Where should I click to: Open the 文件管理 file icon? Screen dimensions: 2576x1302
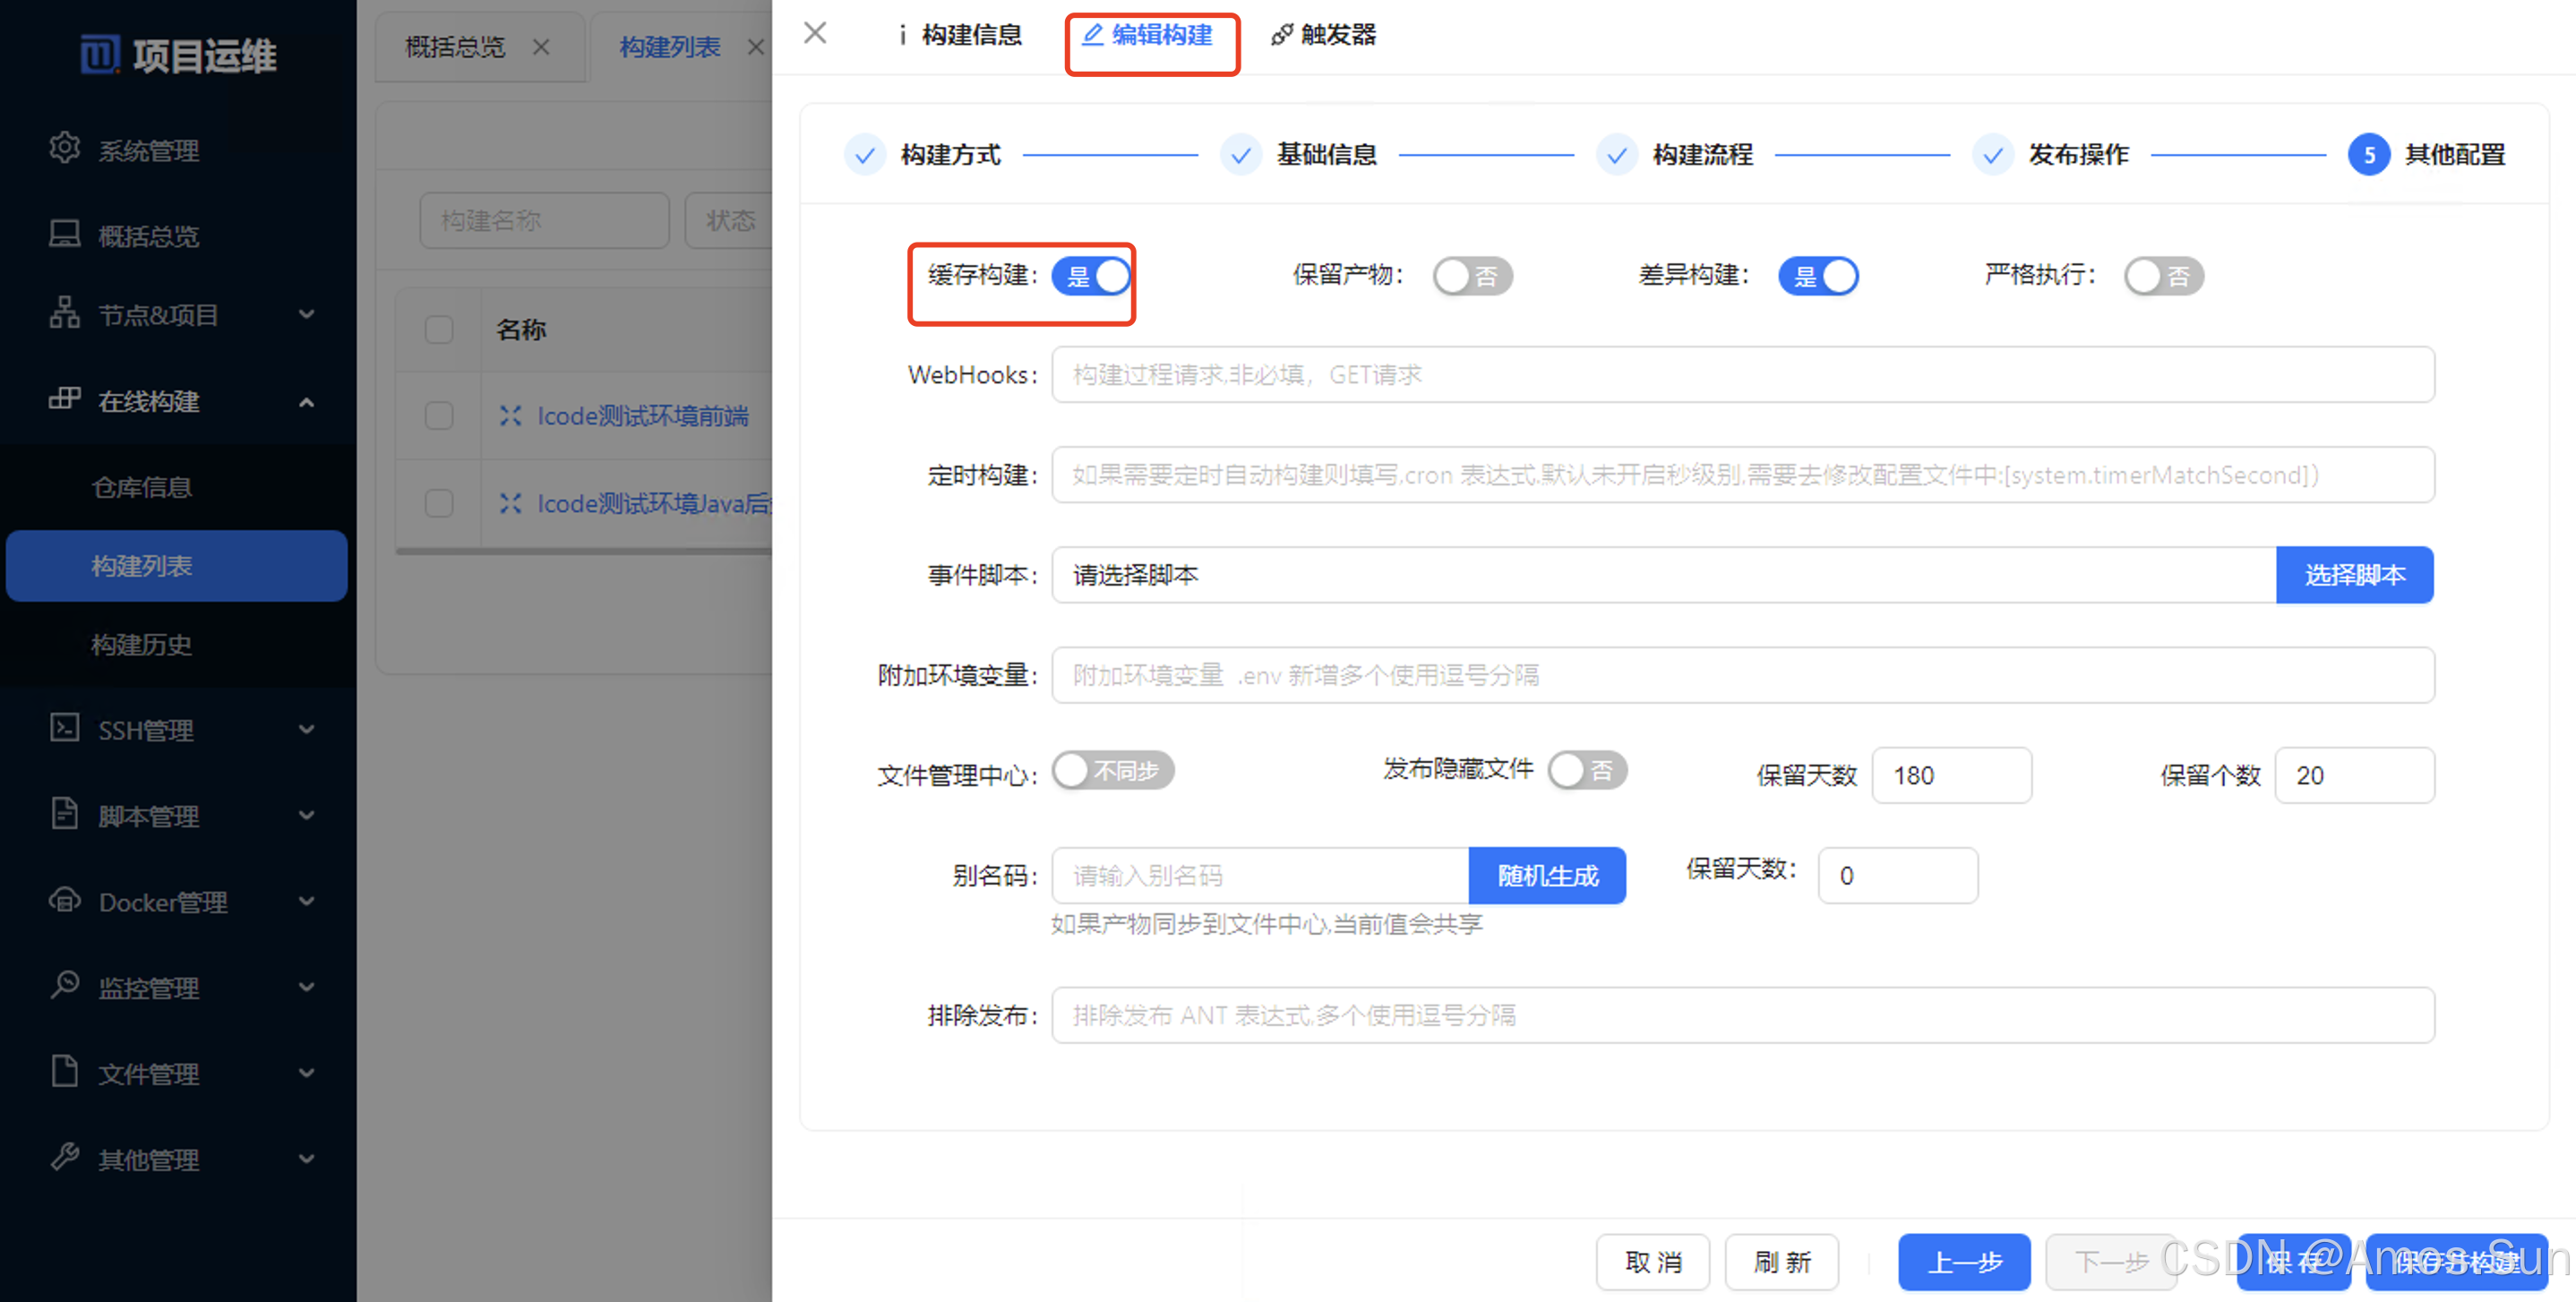point(64,1072)
